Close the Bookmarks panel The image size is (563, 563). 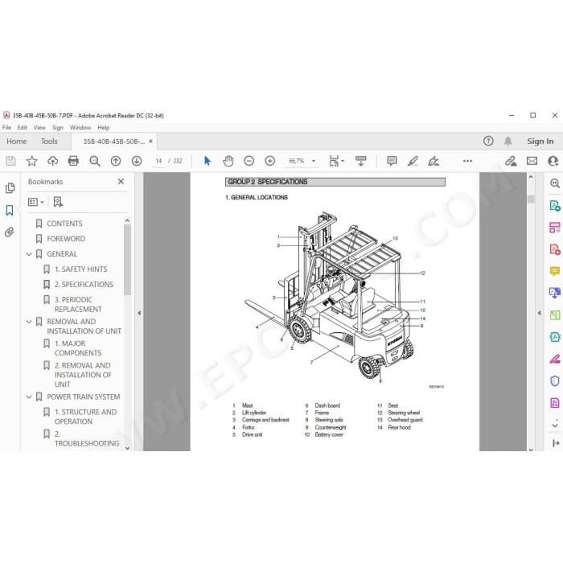pos(121,182)
